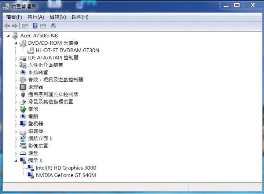Select the Acer_4750G-NB computer name

[39, 36]
